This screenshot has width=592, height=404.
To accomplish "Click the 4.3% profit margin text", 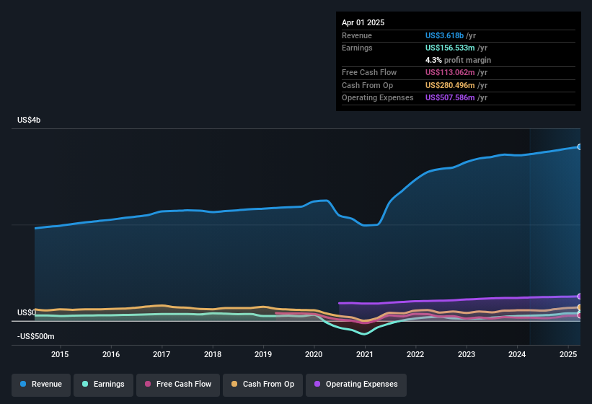I will pos(458,60).
